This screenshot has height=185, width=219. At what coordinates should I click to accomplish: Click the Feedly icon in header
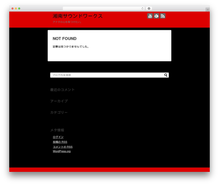[x=156, y=16]
